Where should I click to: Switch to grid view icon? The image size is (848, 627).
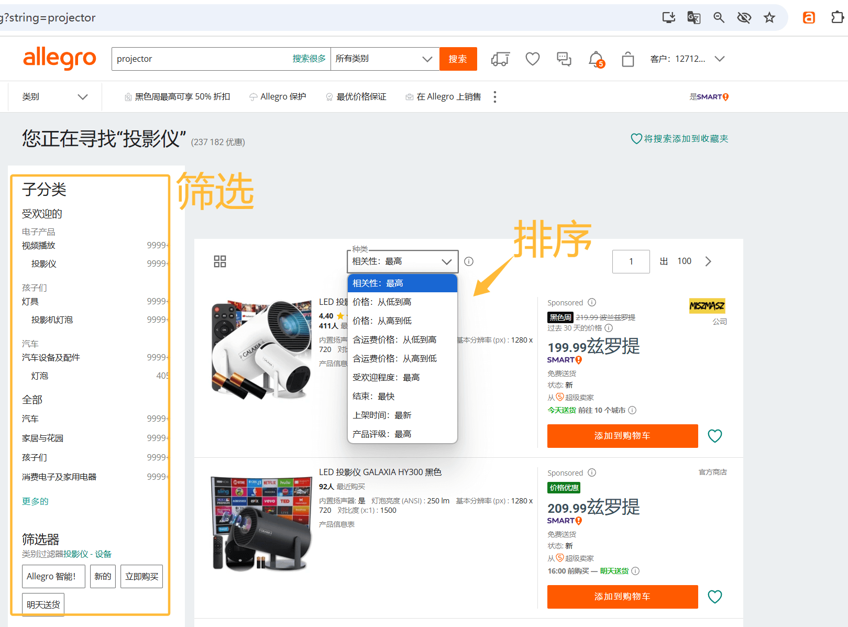pos(220,261)
